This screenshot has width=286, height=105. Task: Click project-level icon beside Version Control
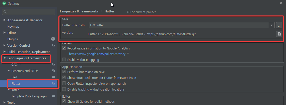pos(53,45)
